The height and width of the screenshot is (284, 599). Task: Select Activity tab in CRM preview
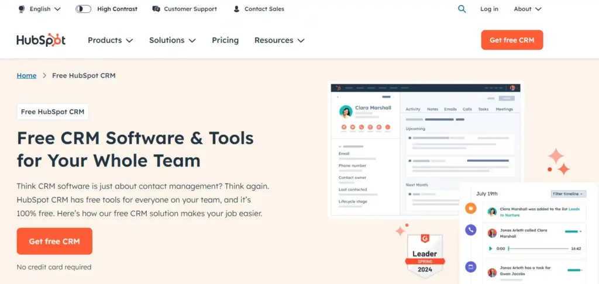tap(412, 109)
